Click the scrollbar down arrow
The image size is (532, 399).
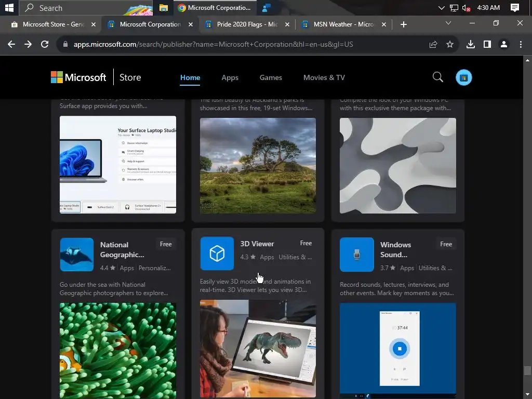[527, 395]
